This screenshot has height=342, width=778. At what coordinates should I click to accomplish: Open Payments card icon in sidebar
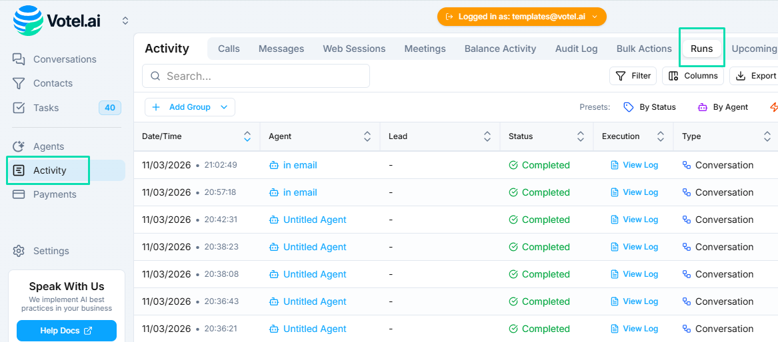pyautogui.click(x=19, y=194)
